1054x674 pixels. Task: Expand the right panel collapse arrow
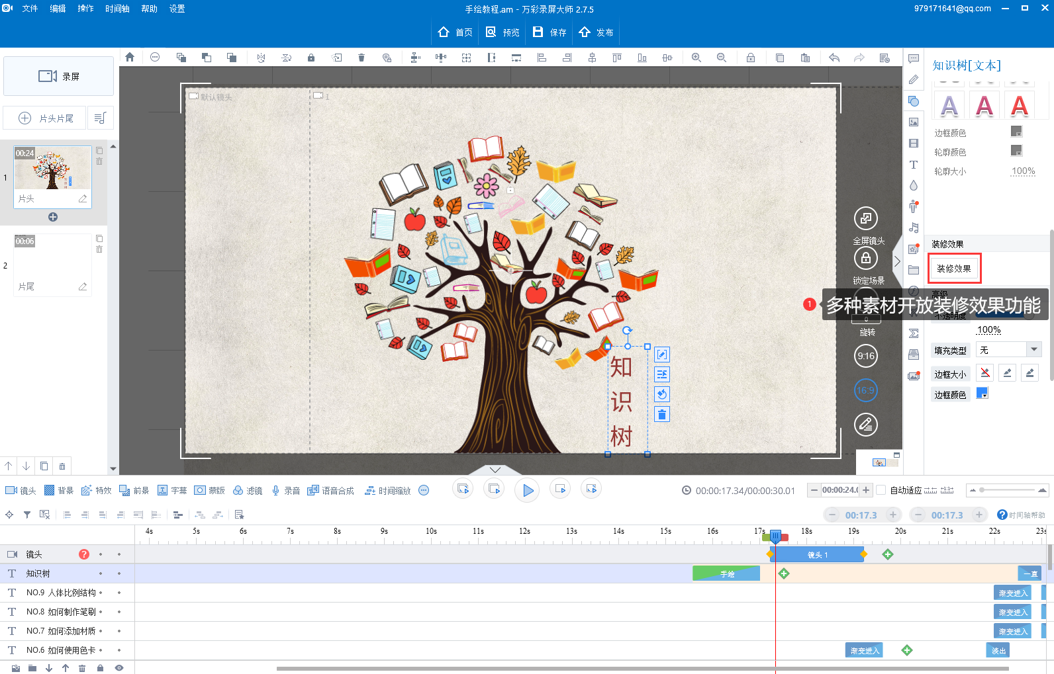(897, 261)
